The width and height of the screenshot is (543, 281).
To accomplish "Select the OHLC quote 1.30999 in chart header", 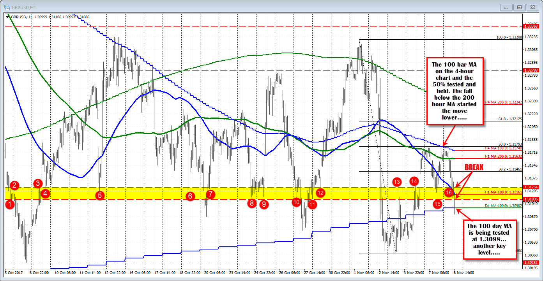I will [x=41, y=17].
